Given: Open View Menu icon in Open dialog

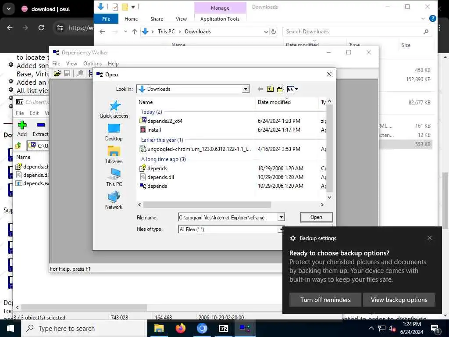Looking at the screenshot, I should (x=292, y=89).
